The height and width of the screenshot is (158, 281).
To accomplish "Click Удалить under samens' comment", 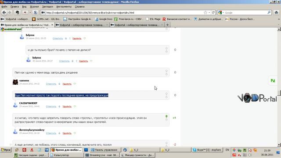I will [x=67, y=84].
